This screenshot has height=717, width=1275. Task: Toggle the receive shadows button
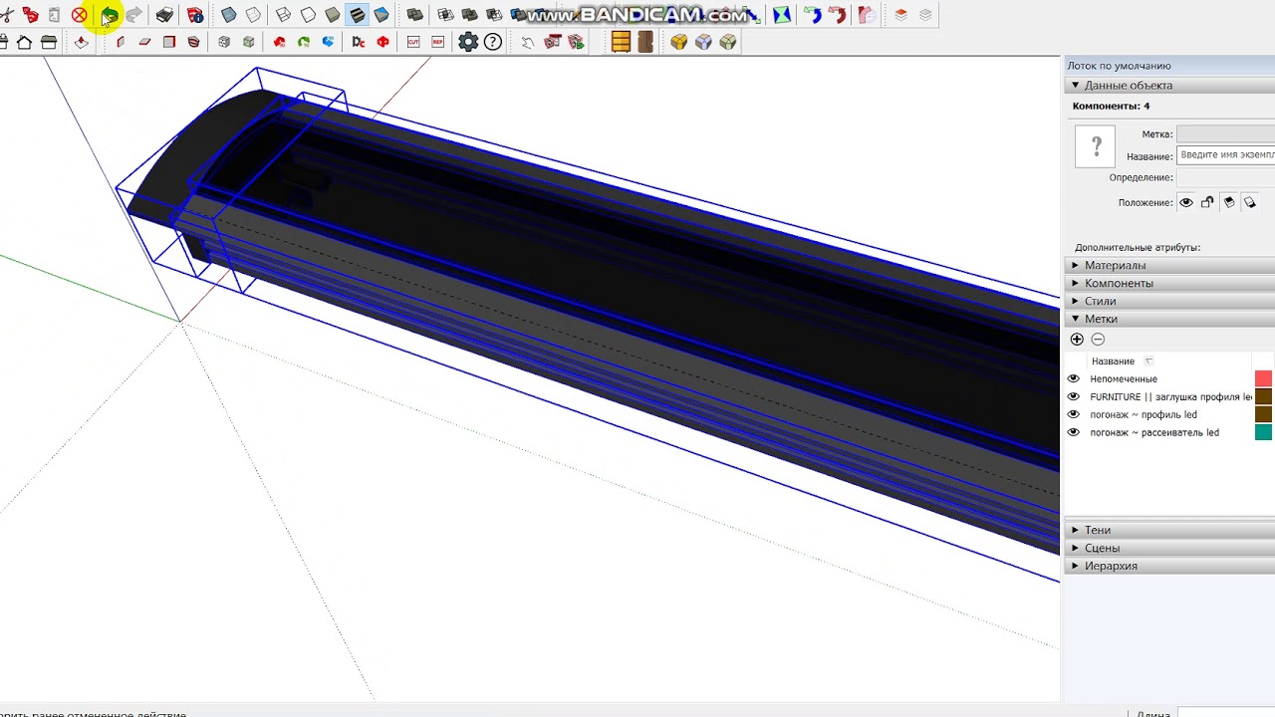1228,202
